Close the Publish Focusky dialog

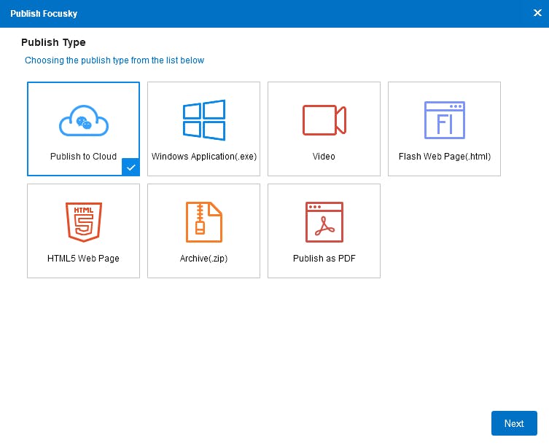537,12
